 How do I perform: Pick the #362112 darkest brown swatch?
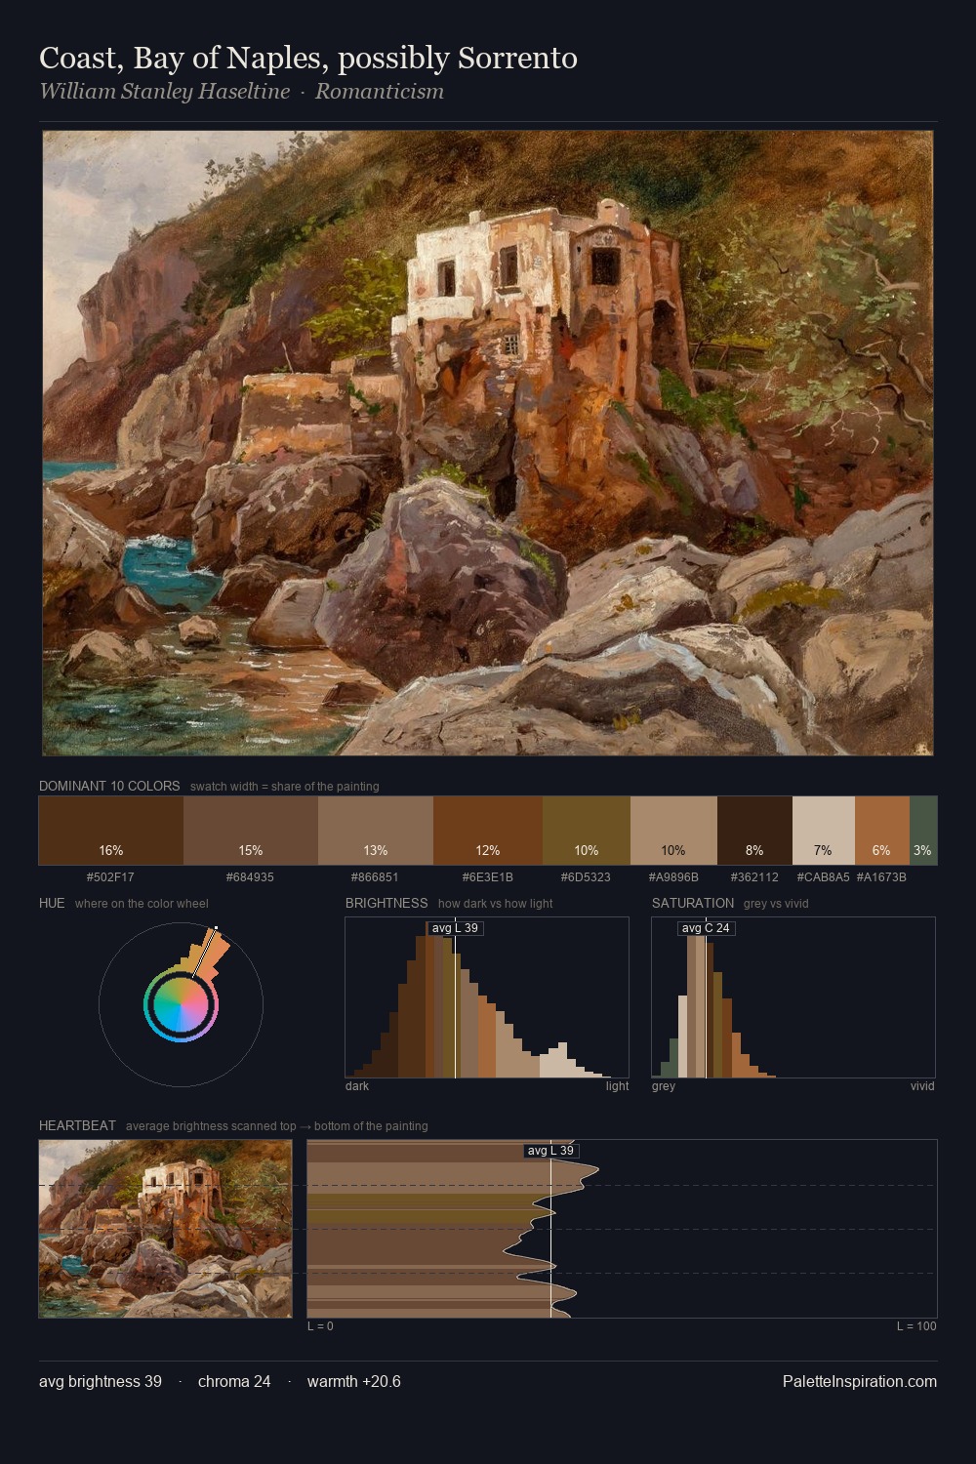[754, 831]
